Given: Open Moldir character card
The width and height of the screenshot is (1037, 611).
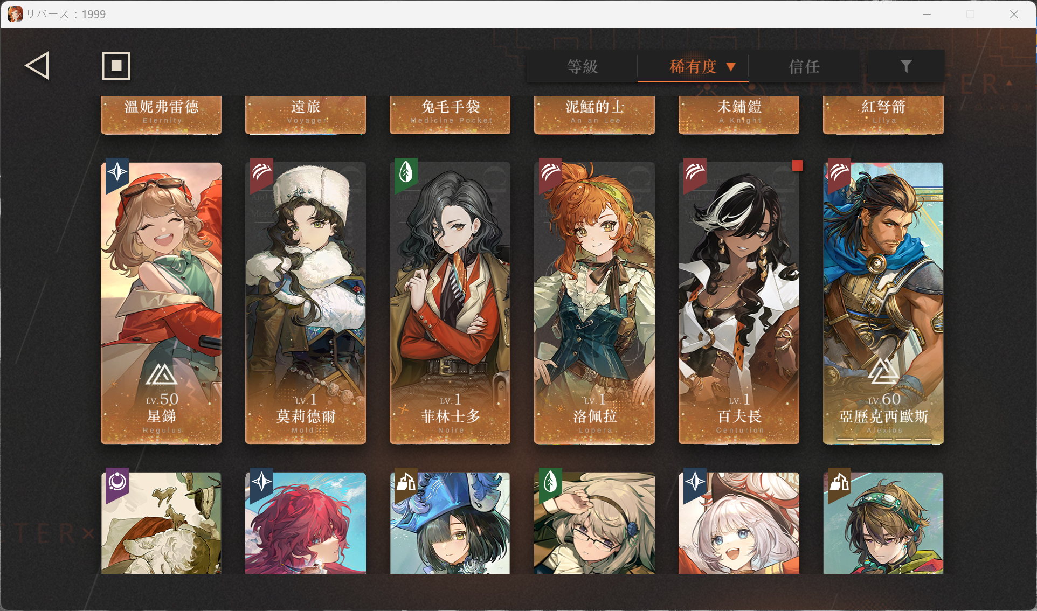Looking at the screenshot, I should point(306,303).
